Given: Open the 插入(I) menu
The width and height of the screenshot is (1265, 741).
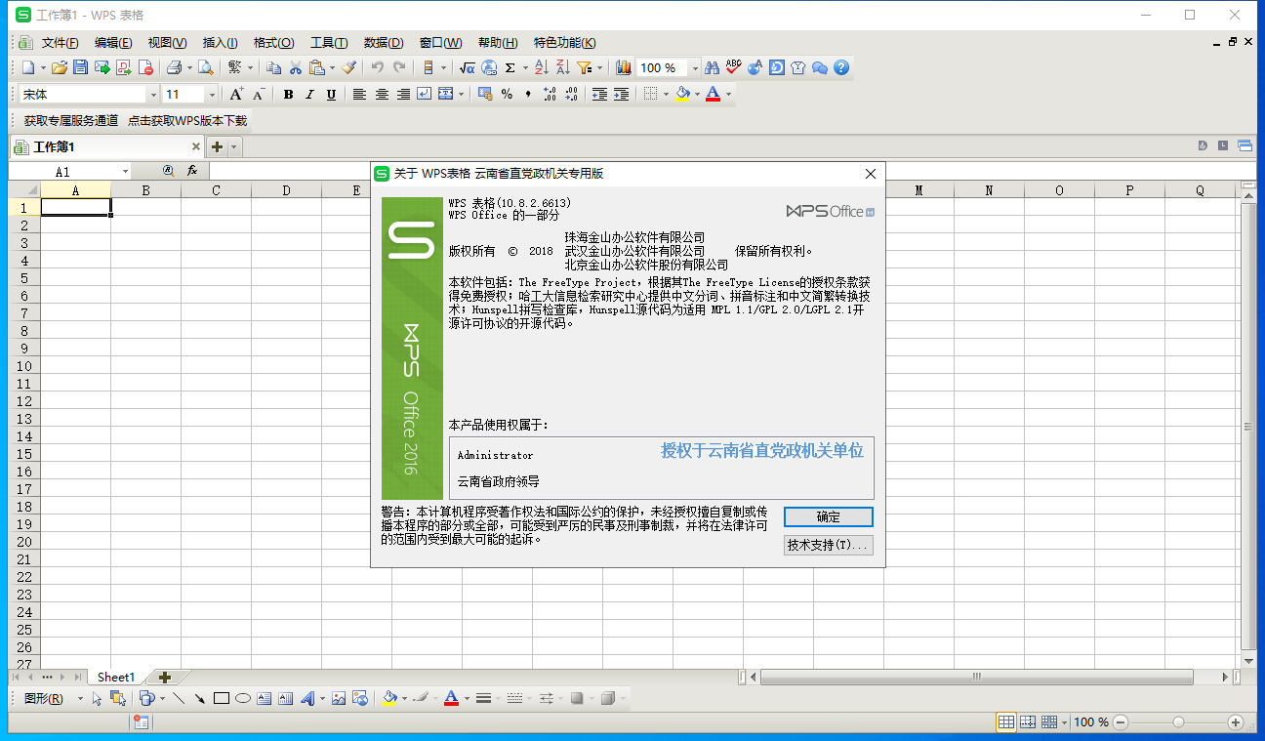Looking at the screenshot, I should [220, 43].
